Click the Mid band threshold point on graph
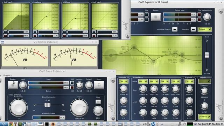This screenshot has height=126, width=224. coord(76,18)
